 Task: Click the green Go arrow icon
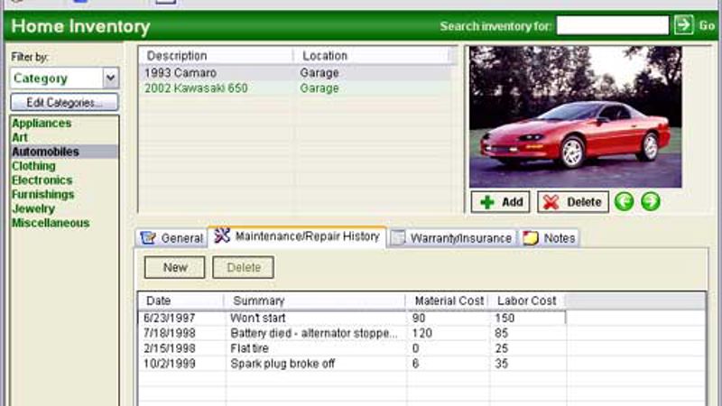[x=684, y=25]
